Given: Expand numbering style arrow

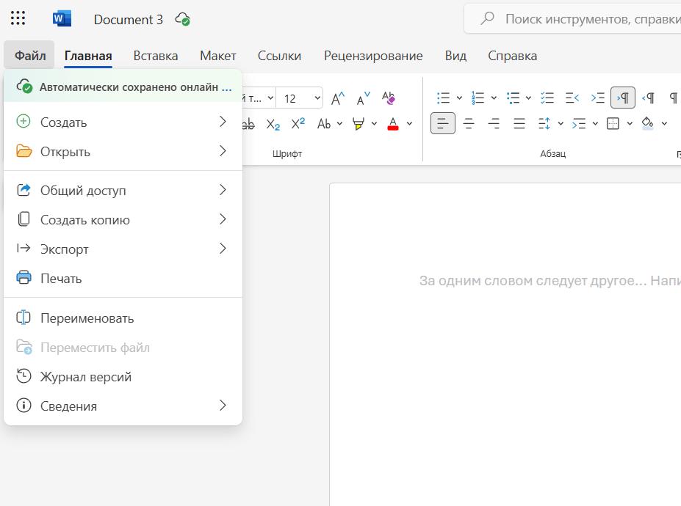Looking at the screenshot, I should [494, 98].
